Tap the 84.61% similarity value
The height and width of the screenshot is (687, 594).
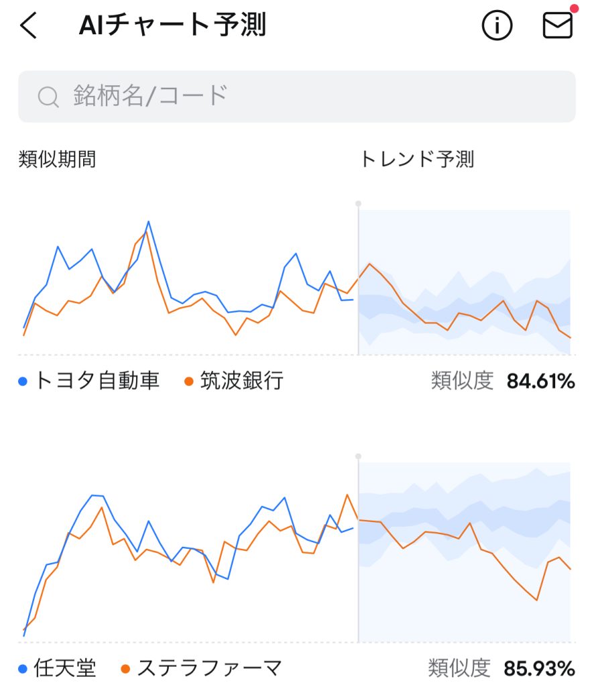pyautogui.click(x=540, y=382)
